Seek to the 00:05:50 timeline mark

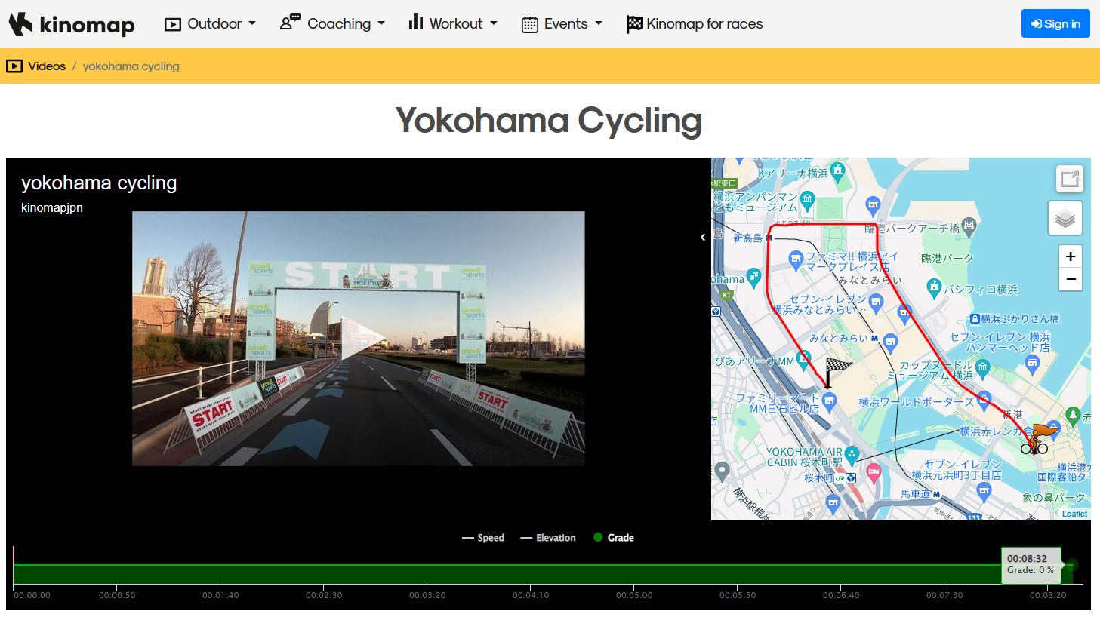click(x=738, y=595)
